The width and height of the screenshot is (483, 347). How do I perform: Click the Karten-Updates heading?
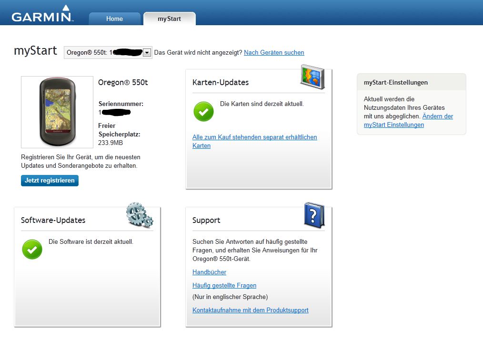coord(221,82)
